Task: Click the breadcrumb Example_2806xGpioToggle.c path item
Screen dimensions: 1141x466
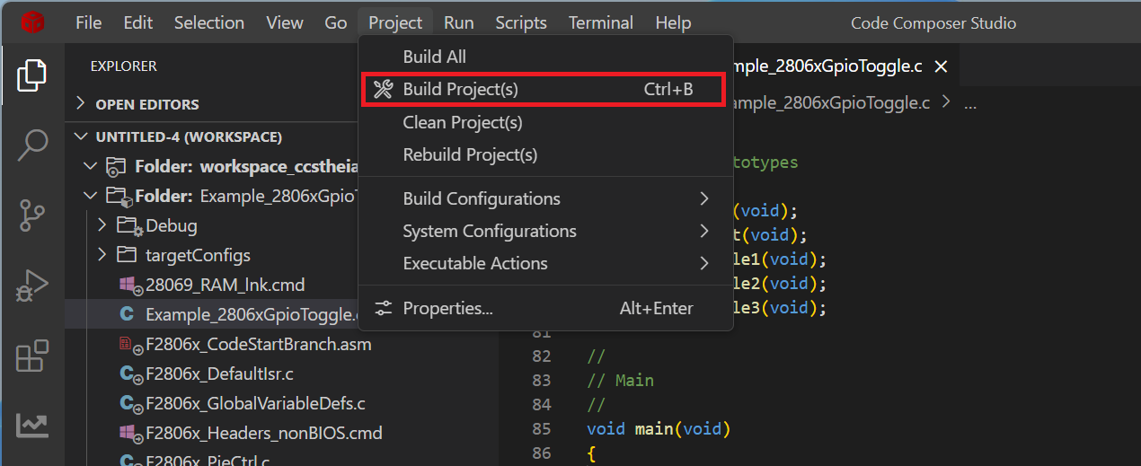Action: click(832, 103)
